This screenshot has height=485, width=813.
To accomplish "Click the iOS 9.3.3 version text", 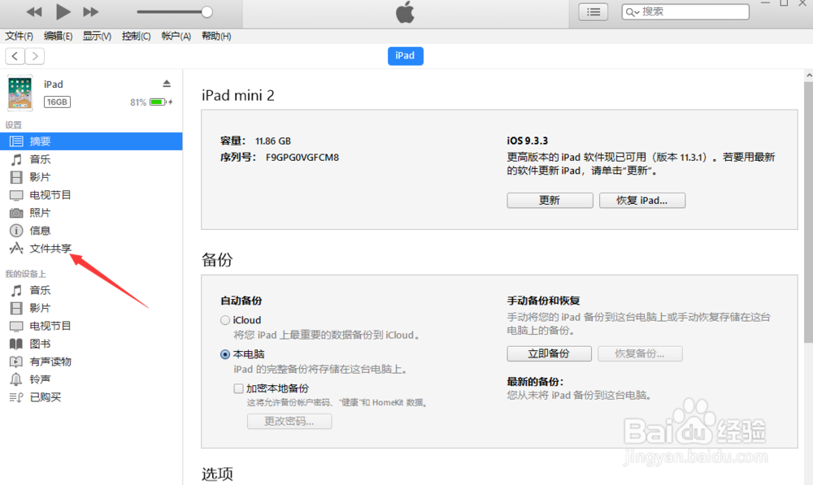I will coord(528,141).
